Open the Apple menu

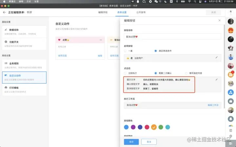[x=4, y=2]
